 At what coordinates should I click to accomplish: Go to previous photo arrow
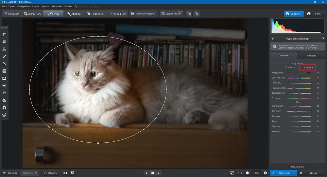click(x=146, y=173)
